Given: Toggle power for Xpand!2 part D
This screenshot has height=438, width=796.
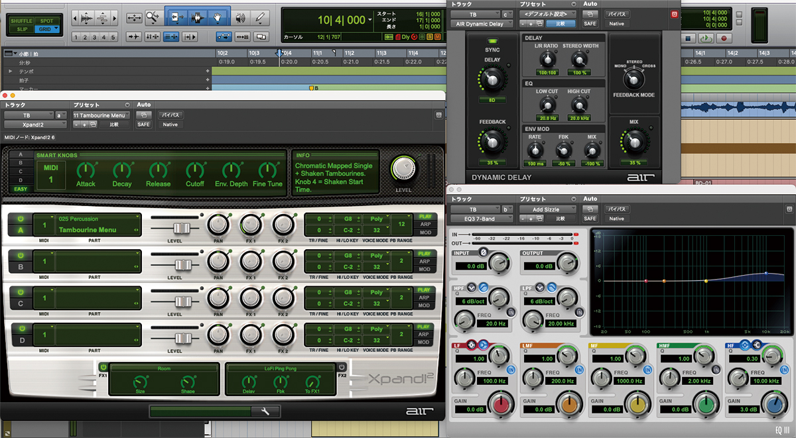Looking at the screenshot, I should point(21,329).
